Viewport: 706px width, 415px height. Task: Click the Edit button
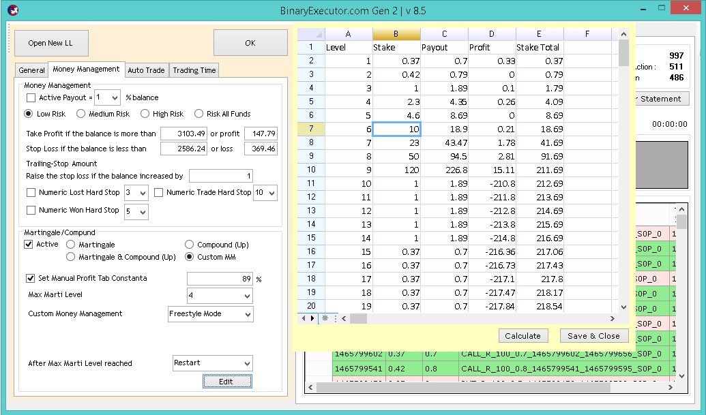(227, 382)
